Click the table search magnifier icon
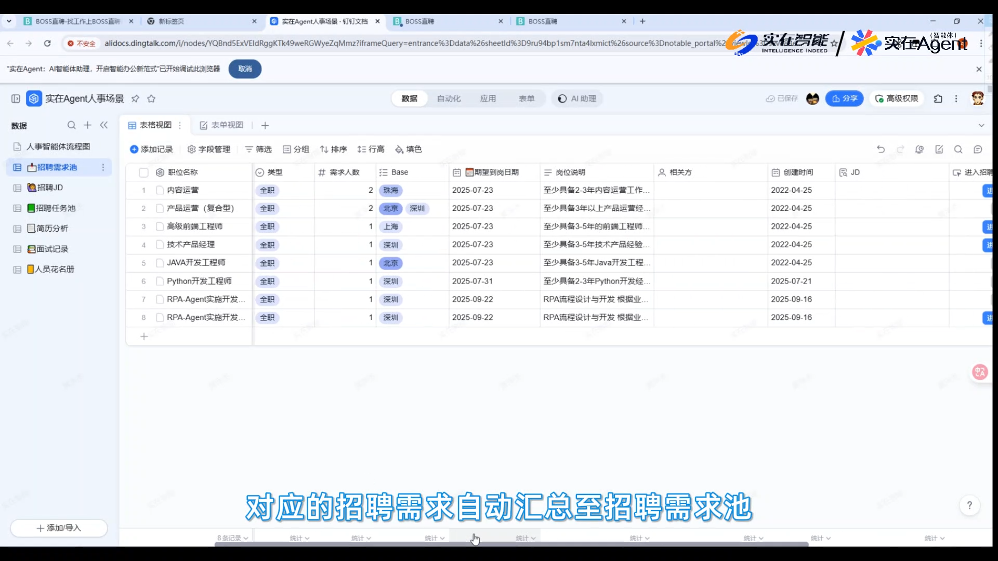Image resolution: width=998 pixels, height=561 pixels. 958,150
